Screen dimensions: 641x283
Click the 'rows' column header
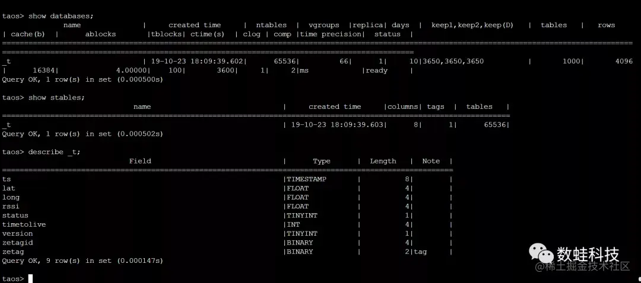606,25
